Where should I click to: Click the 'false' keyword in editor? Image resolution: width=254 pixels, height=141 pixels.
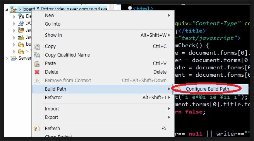click(x=194, y=112)
